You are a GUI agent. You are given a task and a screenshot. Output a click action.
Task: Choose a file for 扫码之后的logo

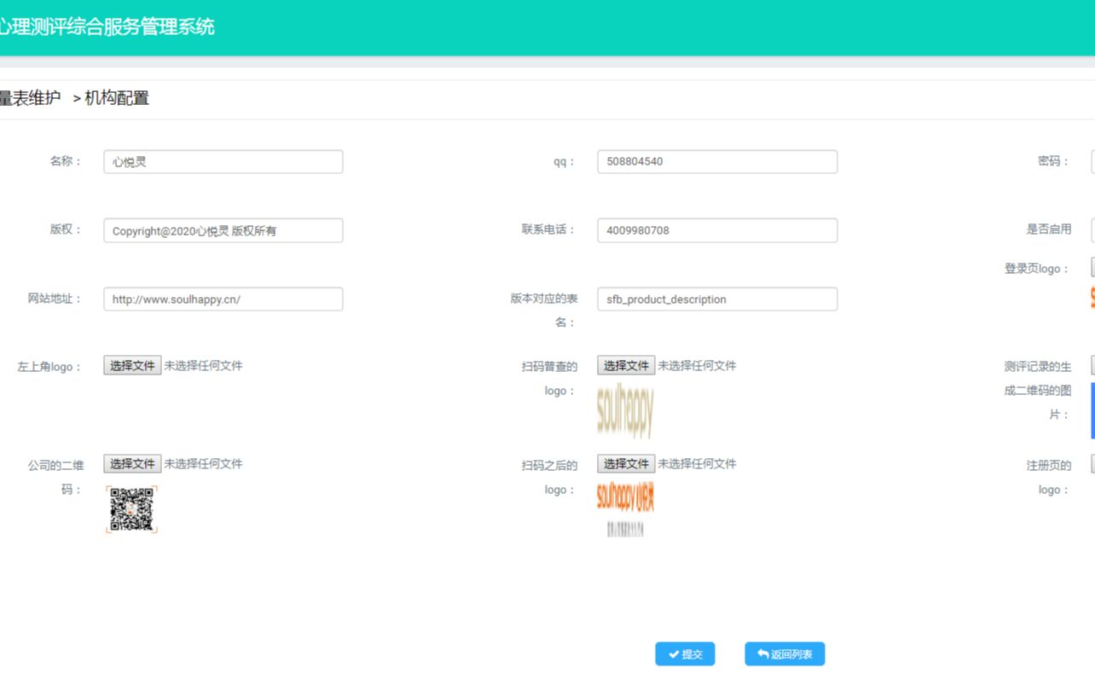pos(626,463)
